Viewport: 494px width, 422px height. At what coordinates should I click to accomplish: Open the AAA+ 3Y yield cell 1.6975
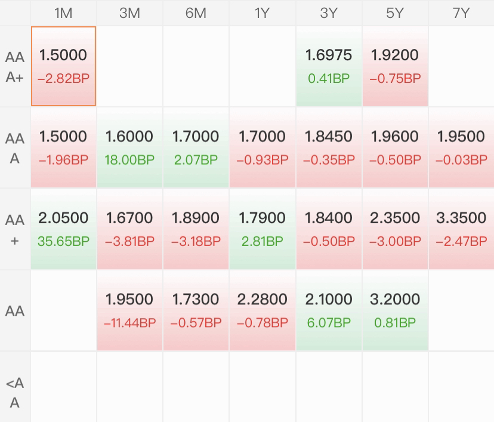[x=329, y=66]
